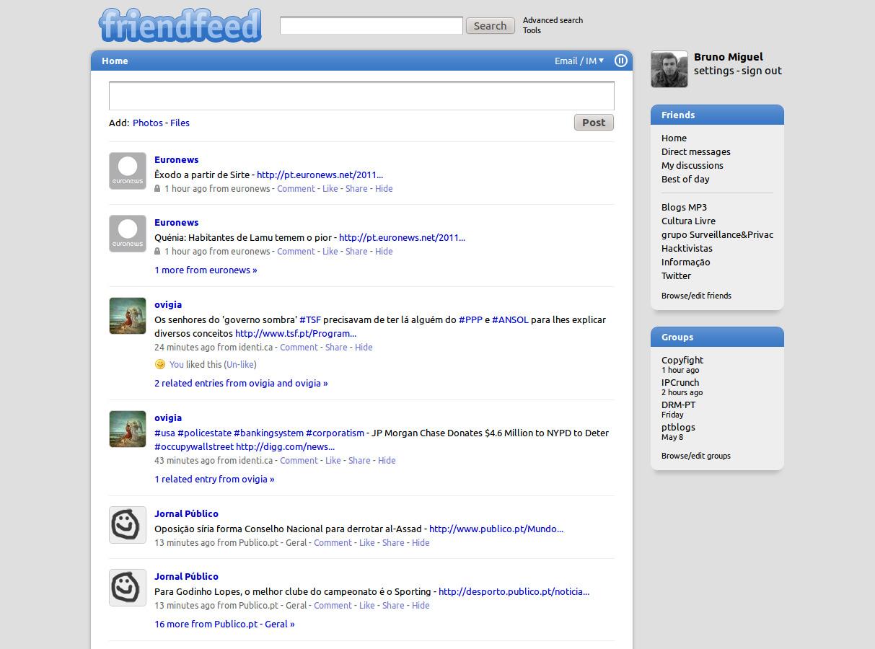
Task: Open Home in Friends sidebar
Action: tap(674, 138)
